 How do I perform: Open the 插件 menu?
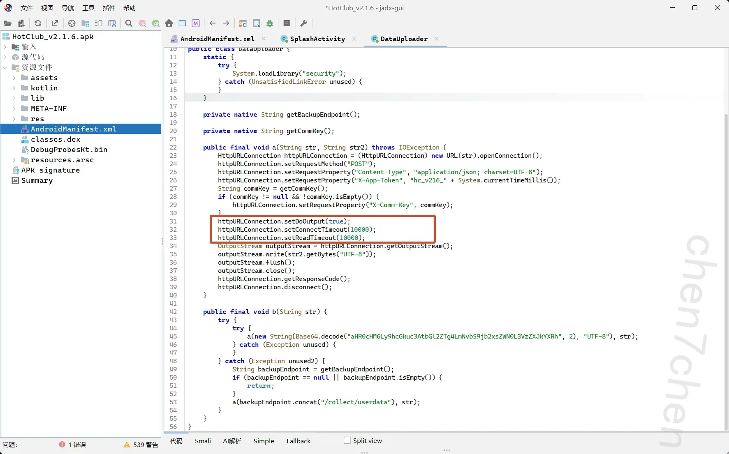[x=109, y=8]
